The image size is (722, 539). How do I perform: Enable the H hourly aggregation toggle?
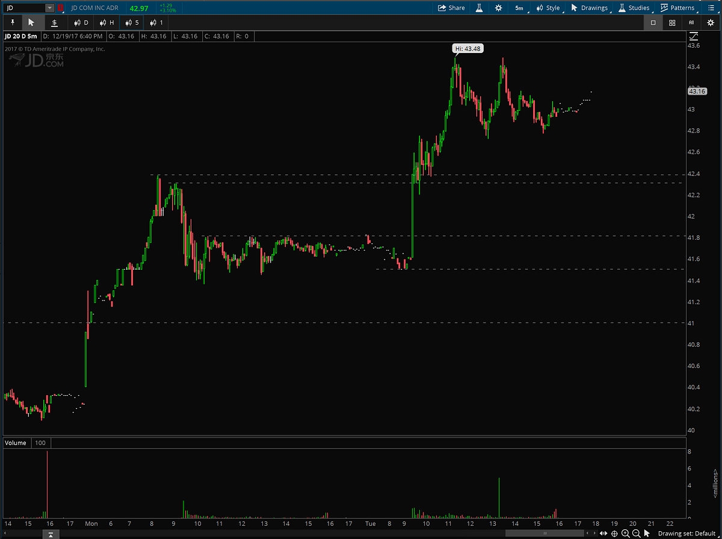click(x=106, y=22)
